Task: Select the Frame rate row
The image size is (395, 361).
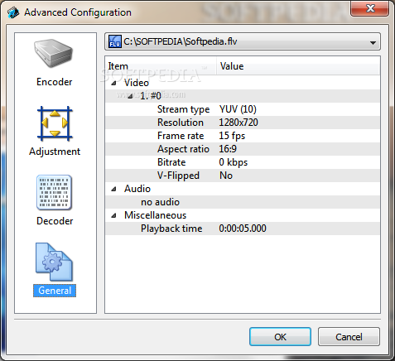Action: (243, 136)
